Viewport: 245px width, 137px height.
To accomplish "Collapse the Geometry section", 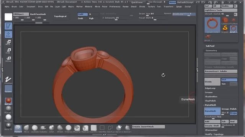I will point(211,51).
